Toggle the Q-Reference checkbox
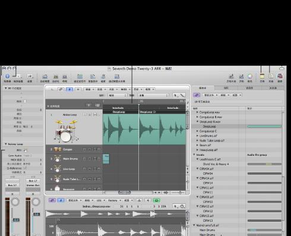 25,168
